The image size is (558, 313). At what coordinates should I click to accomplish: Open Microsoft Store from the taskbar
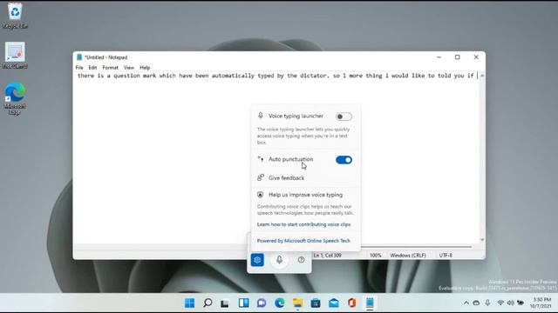(316, 303)
